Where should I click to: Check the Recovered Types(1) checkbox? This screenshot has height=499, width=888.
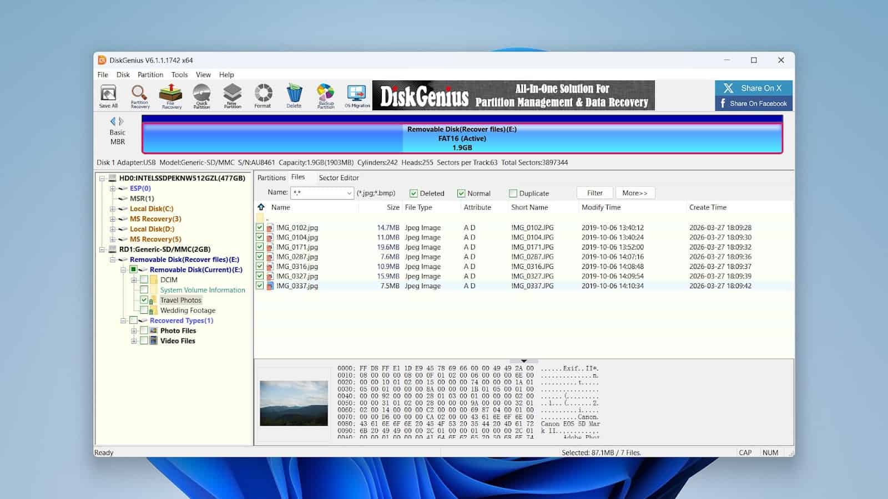133,320
